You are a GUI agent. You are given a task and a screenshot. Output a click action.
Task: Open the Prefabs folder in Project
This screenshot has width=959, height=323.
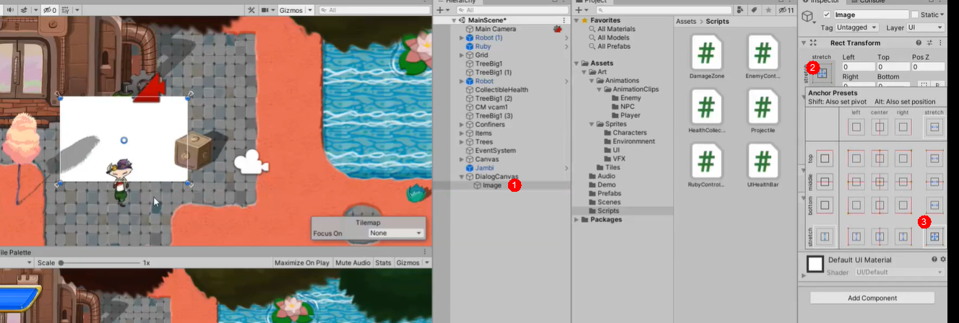(x=609, y=193)
